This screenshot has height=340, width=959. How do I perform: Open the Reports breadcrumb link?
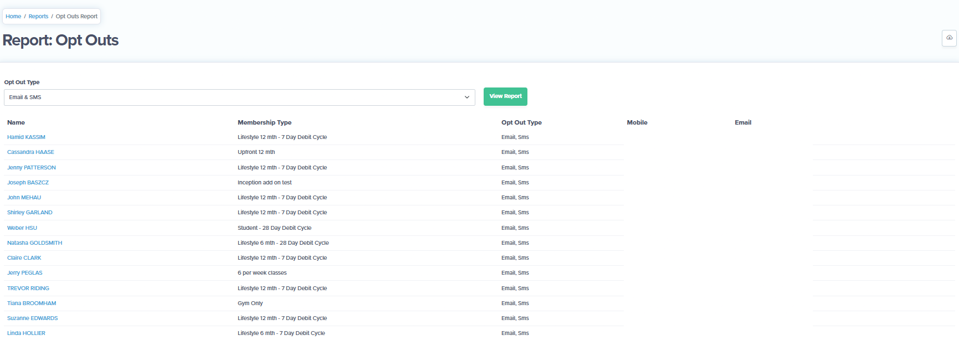(38, 17)
